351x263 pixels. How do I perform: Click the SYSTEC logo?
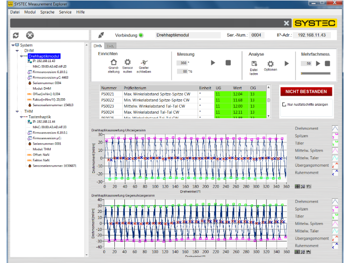tap(315, 23)
